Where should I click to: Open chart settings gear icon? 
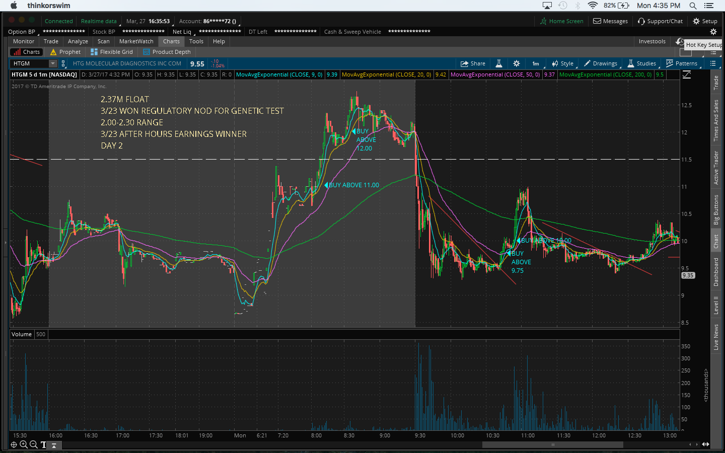[x=516, y=63]
